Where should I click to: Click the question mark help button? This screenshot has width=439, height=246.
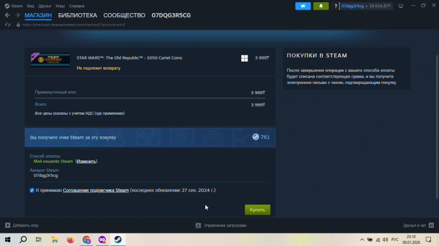336,6
